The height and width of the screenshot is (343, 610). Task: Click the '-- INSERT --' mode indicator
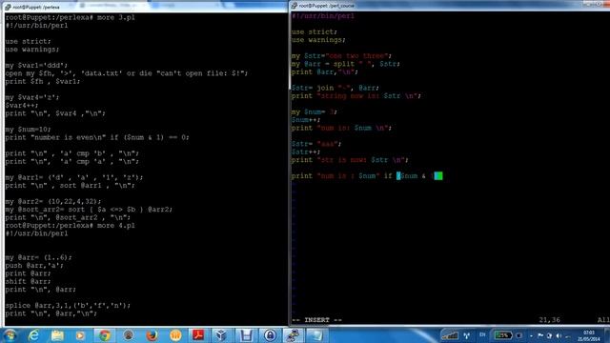316,320
